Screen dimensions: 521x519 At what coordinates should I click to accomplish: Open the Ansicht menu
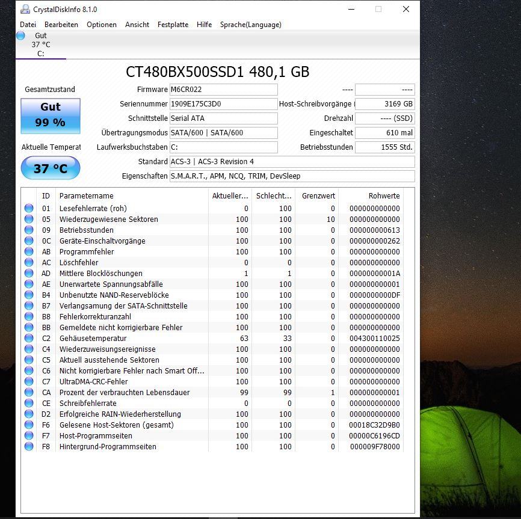pos(137,25)
